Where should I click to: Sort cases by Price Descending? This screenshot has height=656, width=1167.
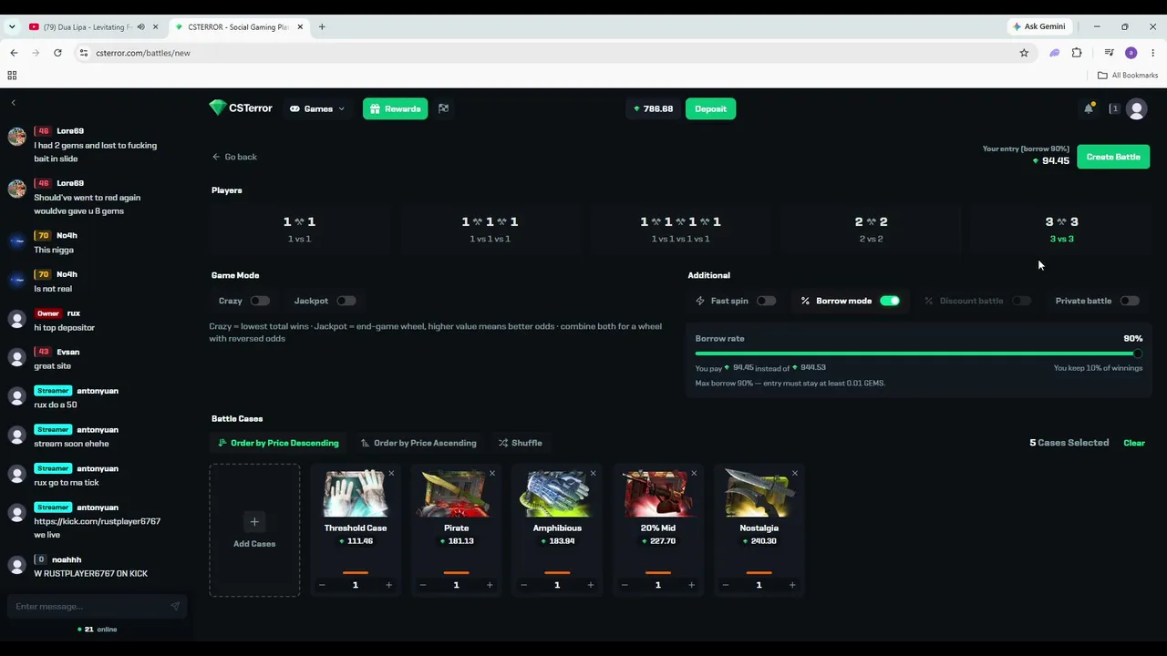(x=276, y=443)
